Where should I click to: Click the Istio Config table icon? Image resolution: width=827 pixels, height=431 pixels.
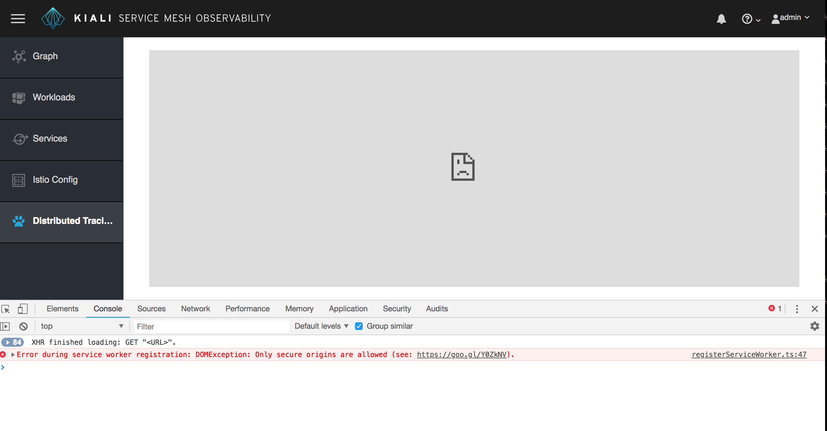[19, 180]
